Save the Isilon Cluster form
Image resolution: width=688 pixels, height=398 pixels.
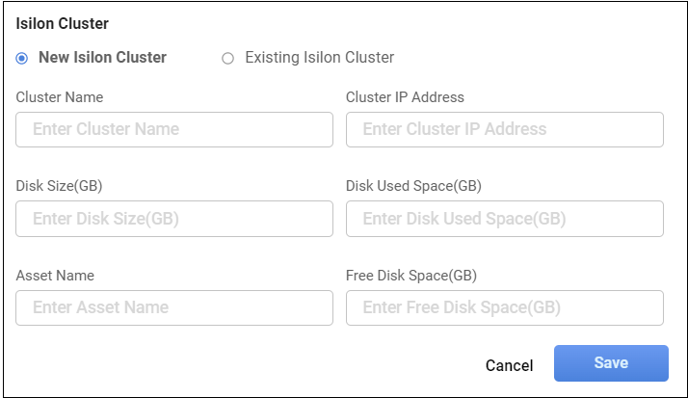(x=611, y=363)
